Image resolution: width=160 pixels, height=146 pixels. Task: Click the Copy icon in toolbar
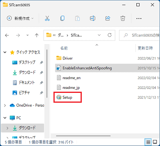pyautogui.click(x=63, y=18)
